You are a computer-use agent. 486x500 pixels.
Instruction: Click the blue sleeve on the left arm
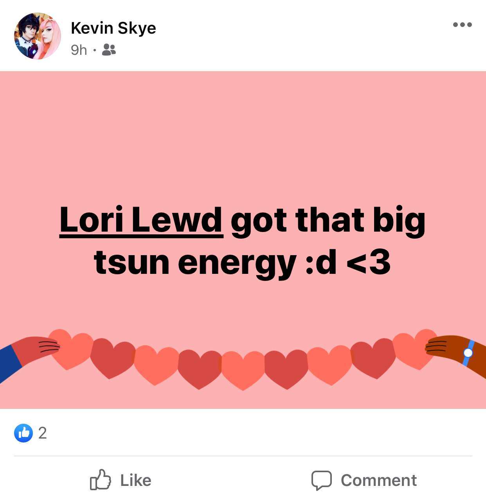10,363
